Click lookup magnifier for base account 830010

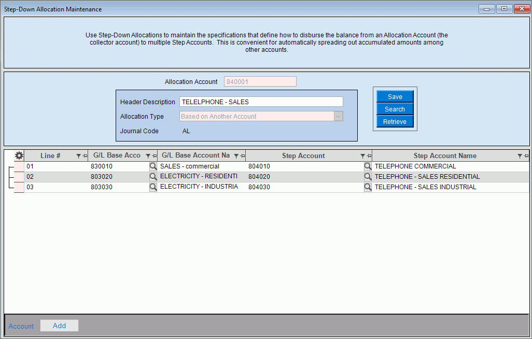click(x=153, y=166)
